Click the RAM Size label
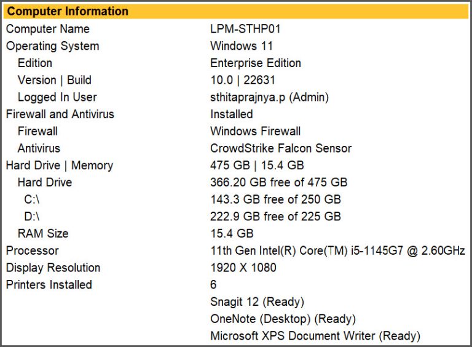The height and width of the screenshot is (347, 472). (x=43, y=234)
